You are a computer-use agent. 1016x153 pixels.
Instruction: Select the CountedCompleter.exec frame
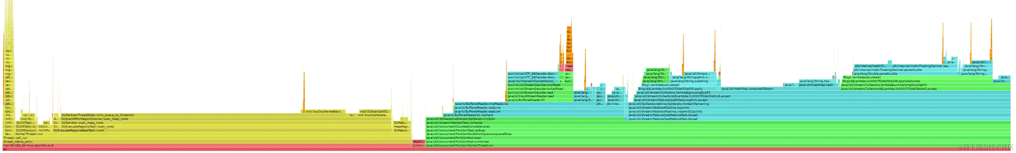coord(718,127)
